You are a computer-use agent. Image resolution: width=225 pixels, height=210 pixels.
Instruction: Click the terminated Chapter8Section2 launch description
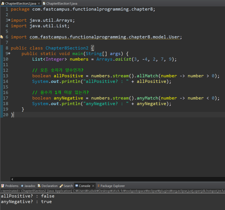(112, 191)
